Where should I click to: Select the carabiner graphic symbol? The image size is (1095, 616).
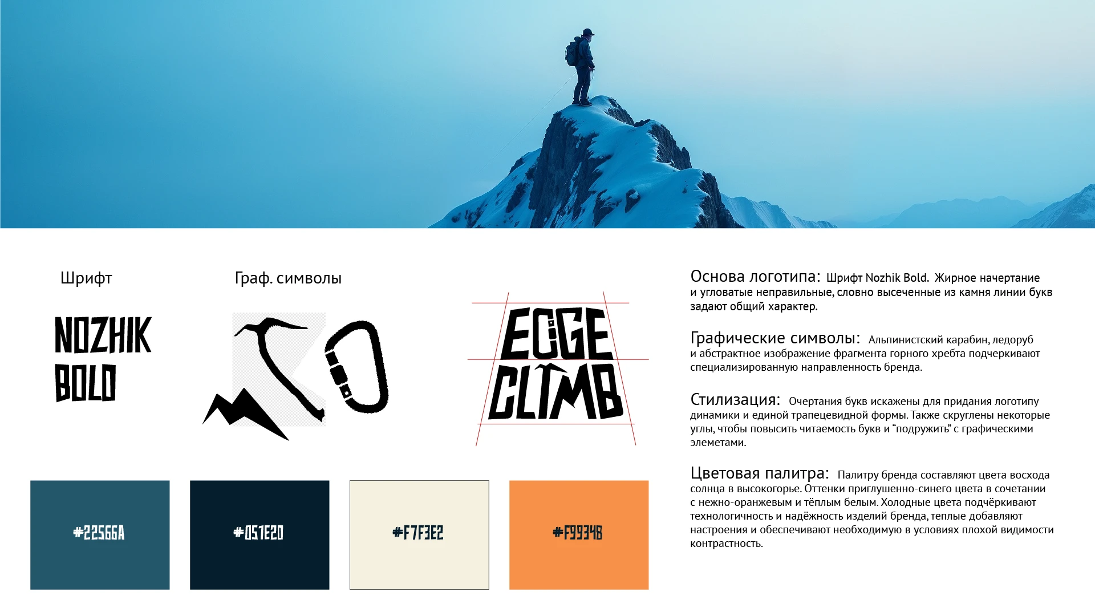(x=356, y=367)
